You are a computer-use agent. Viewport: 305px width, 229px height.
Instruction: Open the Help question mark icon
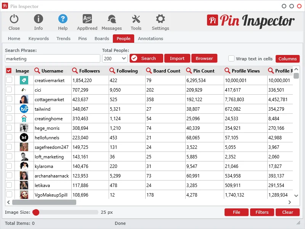[63, 19]
